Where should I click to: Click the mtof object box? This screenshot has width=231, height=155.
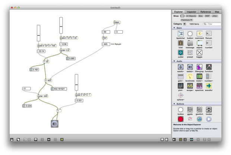105,38
